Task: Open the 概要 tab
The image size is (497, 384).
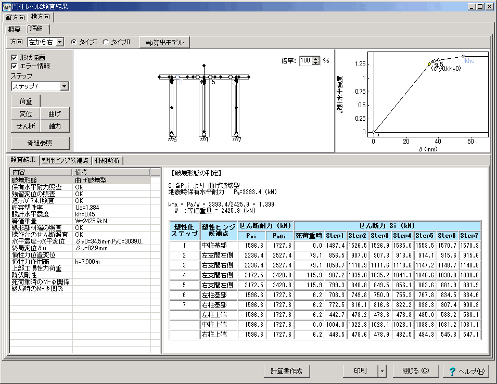Action: coord(15,29)
